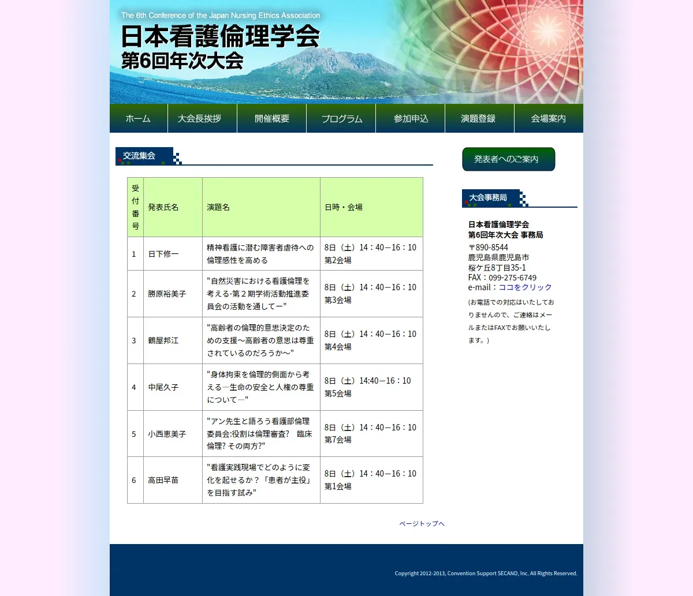The image size is (693, 596).
Task: Click the title starting 身体拘束を倫理的側面から
Action: (260, 387)
